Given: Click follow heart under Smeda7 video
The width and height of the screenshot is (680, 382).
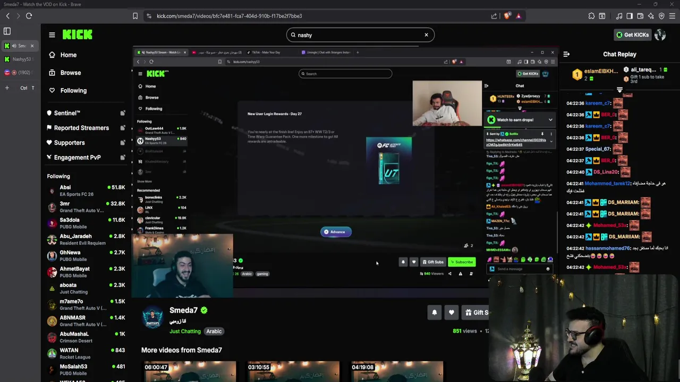Looking at the screenshot, I should tap(451, 312).
